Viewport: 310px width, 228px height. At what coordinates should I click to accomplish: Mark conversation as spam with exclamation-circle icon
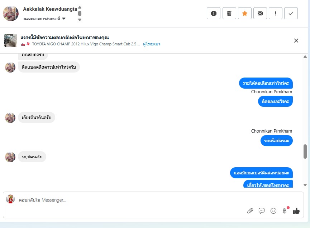(214, 13)
